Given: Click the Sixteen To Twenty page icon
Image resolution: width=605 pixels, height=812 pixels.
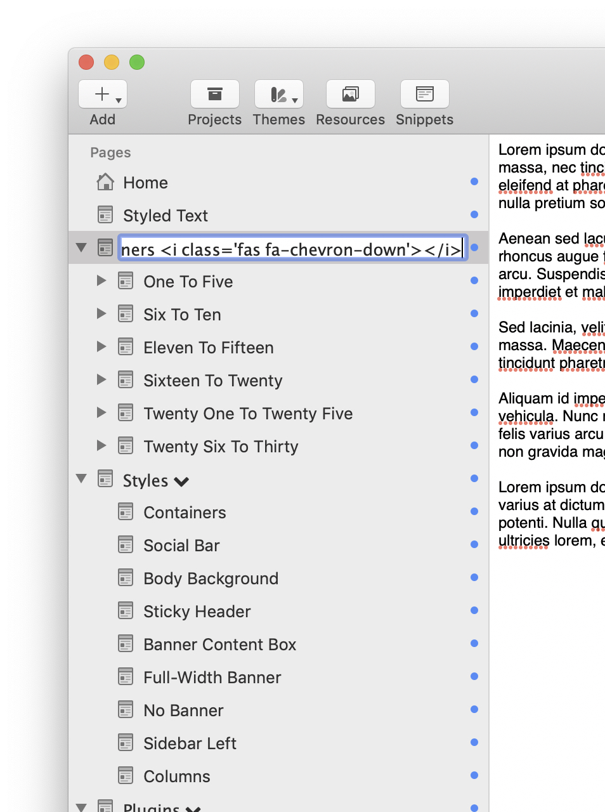Looking at the screenshot, I should 126,380.
